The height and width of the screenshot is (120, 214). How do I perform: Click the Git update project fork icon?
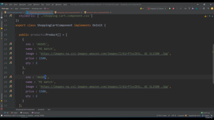pyautogui.click(x=189, y=8)
